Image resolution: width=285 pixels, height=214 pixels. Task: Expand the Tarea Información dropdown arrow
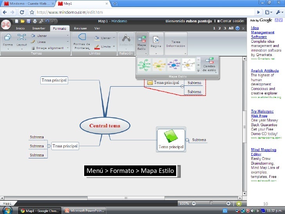(186, 53)
